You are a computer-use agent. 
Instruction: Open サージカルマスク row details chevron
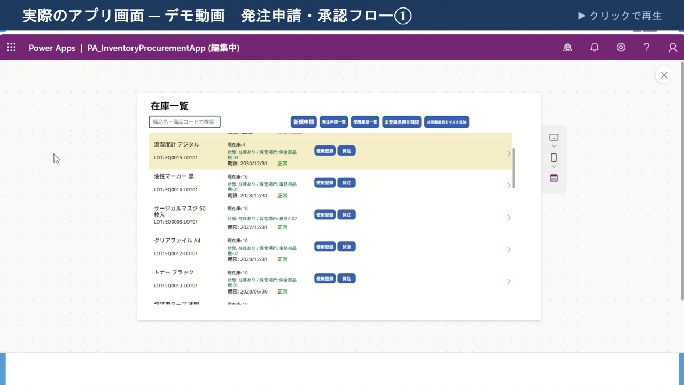pyautogui.click(x=509, y=218)
